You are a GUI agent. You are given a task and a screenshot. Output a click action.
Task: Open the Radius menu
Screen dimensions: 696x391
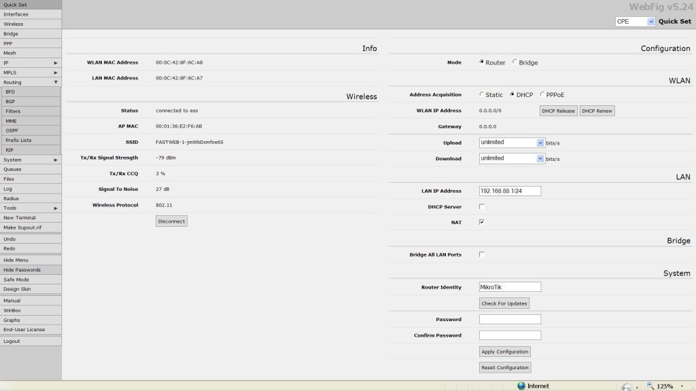pos(31,199)
